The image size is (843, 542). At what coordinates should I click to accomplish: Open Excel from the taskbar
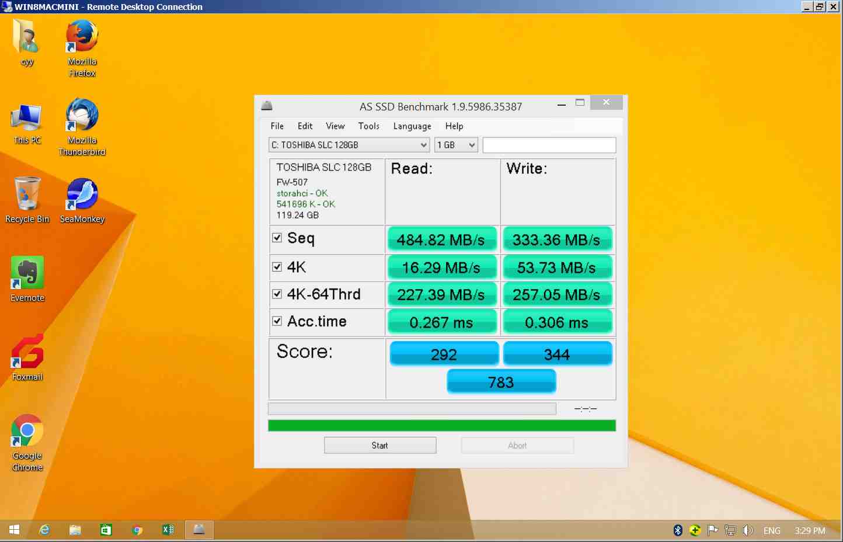click(x=168, y=530)
